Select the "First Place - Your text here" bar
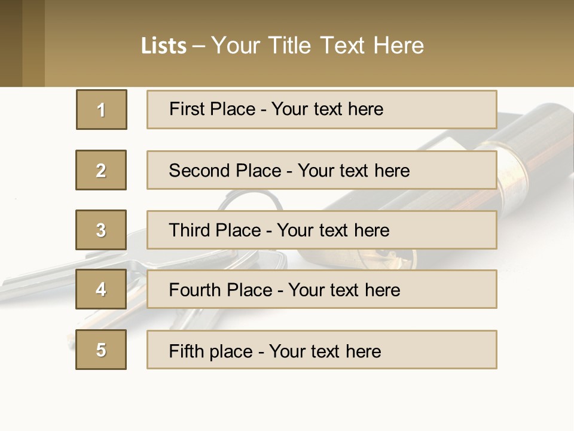Image resolution: width=574 pixels, height=431 pixels. 322,110
